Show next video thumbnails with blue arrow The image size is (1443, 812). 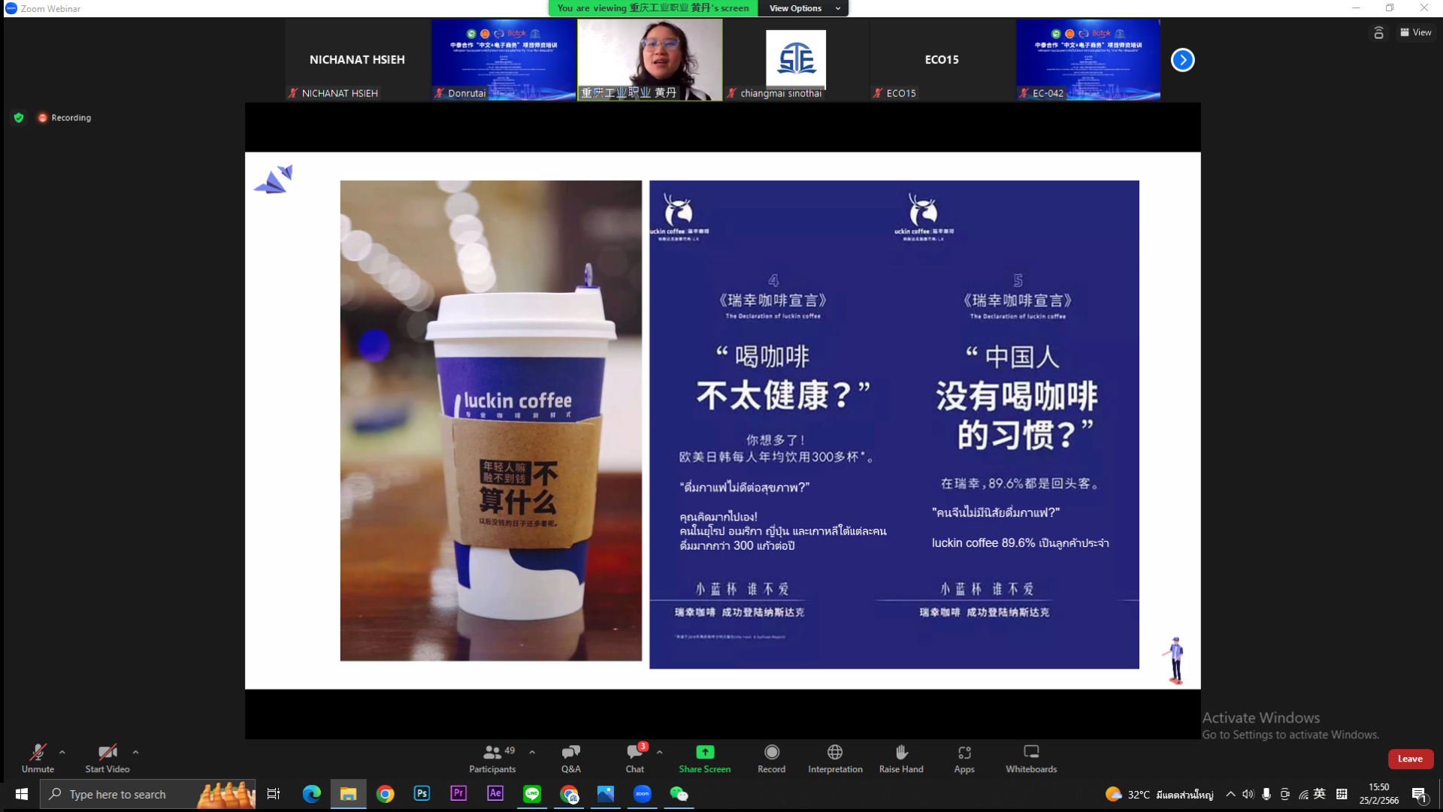[1182, 60]
